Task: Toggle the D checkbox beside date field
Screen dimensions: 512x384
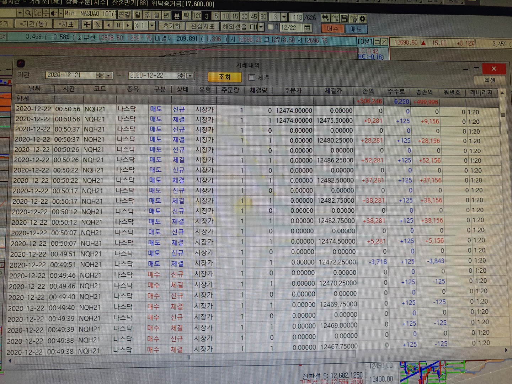Action: [x=271, y=27]
